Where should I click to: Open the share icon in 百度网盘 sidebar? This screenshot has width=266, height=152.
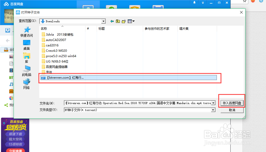6,105
